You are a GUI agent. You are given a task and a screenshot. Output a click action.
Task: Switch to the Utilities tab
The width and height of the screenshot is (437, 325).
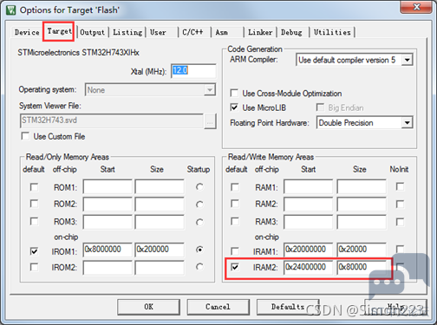(x=332, y=32)
